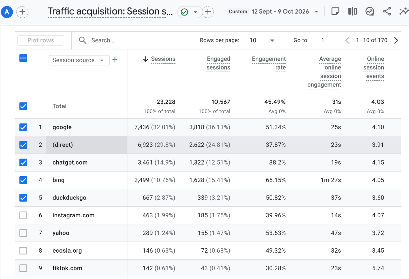Add a secondary dimension with the blue plus
409x279 pixels.
tap(115, 60)
